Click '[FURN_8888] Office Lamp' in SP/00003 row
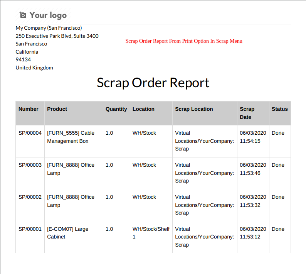Image resolution: width=306 pixels, height=274 pixels. coord(71,169)
